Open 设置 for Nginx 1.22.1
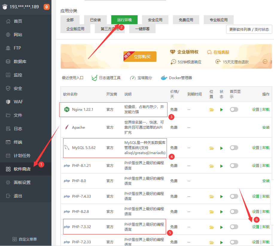 click(256, 110)
